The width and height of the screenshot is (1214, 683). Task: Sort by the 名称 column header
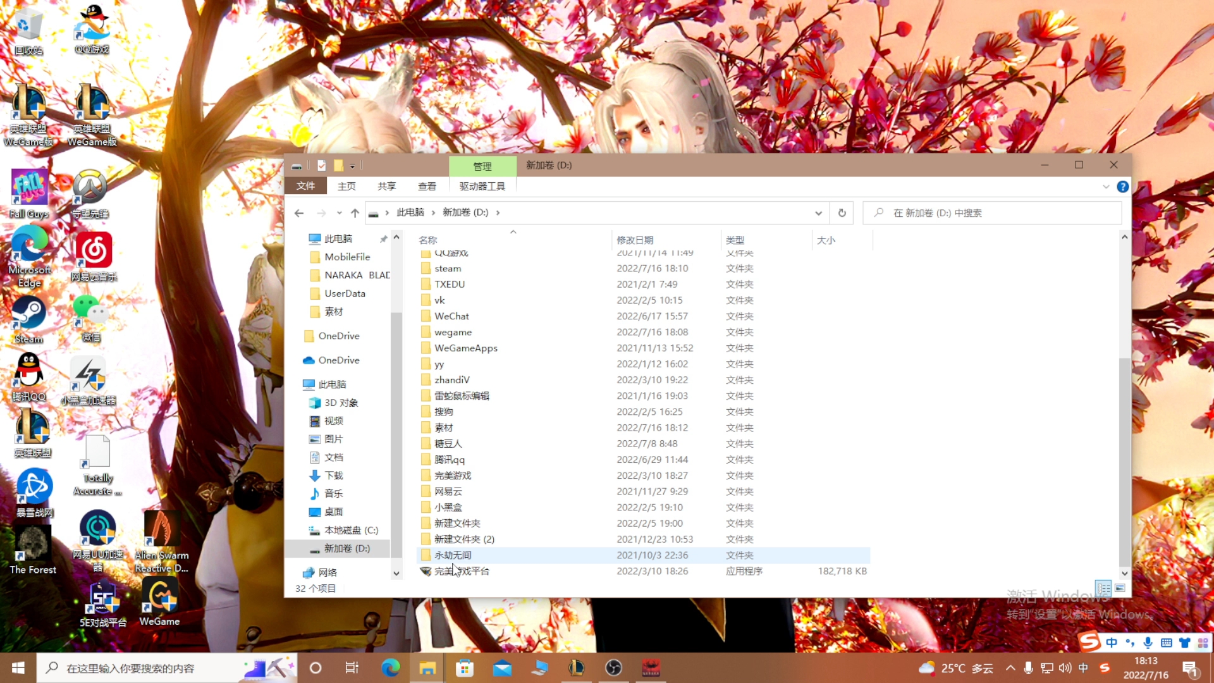(513, 240)
